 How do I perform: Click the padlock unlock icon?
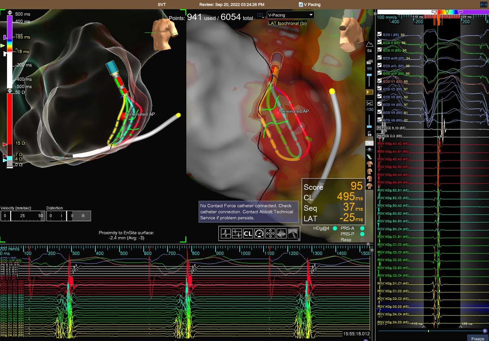point(370,134)
